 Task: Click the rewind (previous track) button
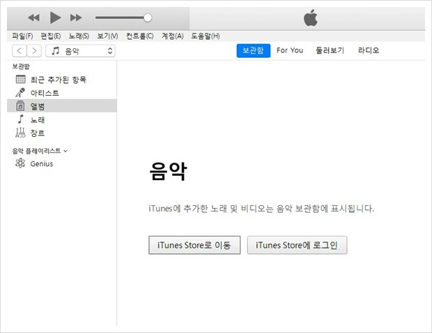click(x=33, y=18)
